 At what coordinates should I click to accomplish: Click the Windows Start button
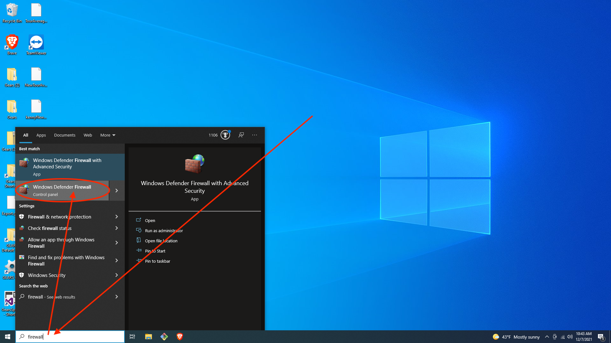point(8,337)
